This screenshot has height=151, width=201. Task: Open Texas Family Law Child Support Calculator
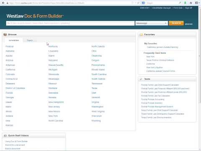pyautogui.click(x=160, y=110)
